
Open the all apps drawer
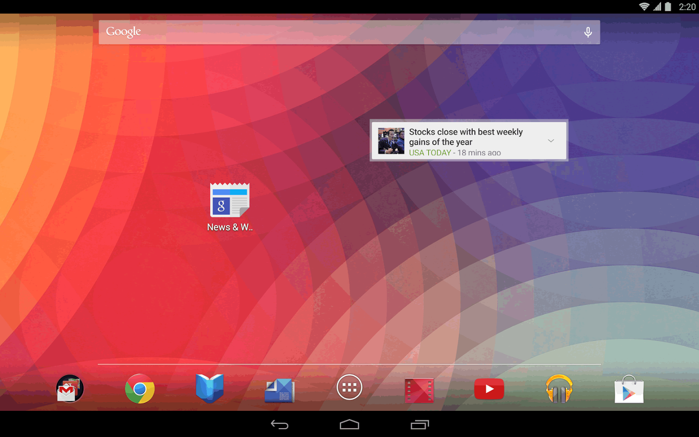(x=349, y=387)
